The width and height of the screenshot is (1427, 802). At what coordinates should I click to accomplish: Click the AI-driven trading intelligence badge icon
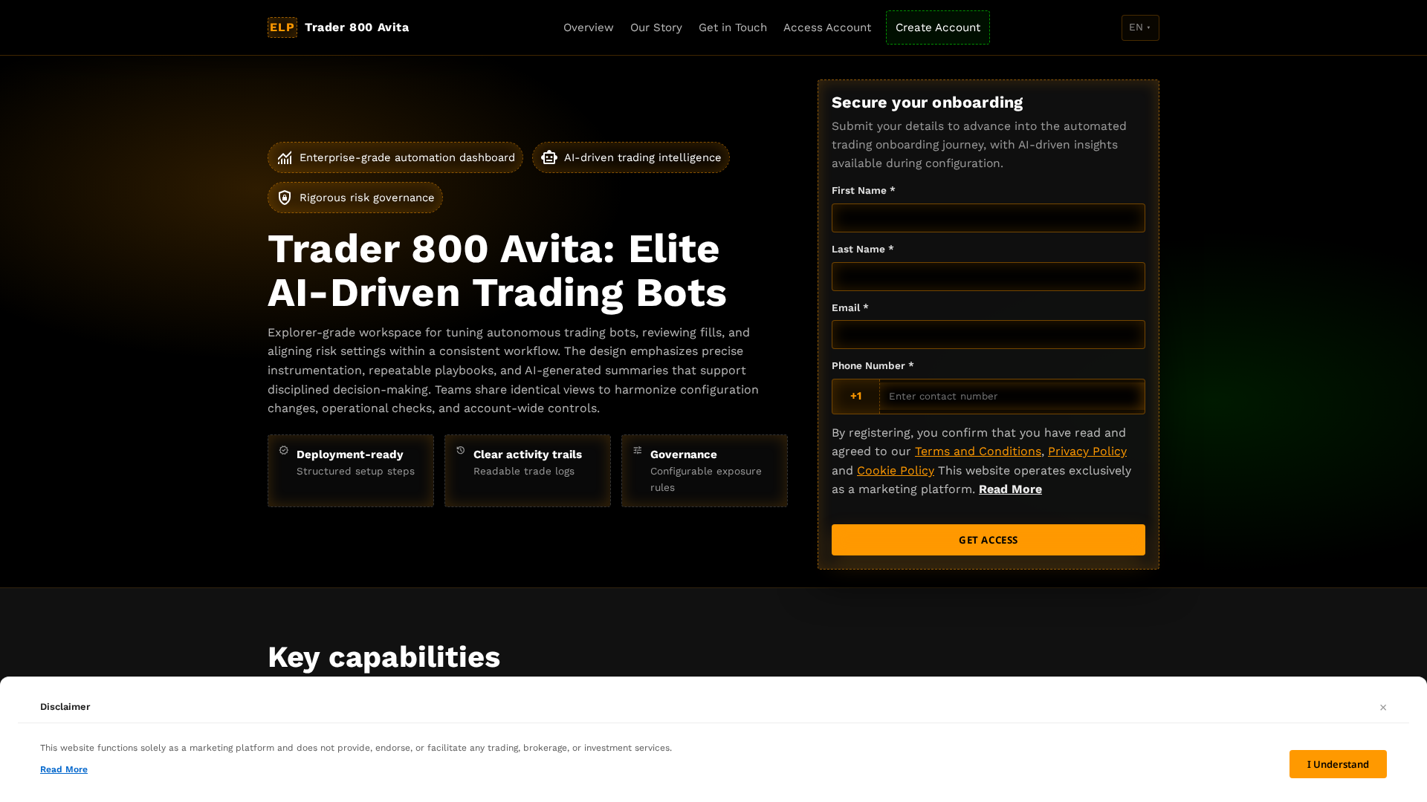(x=549, y=157)
